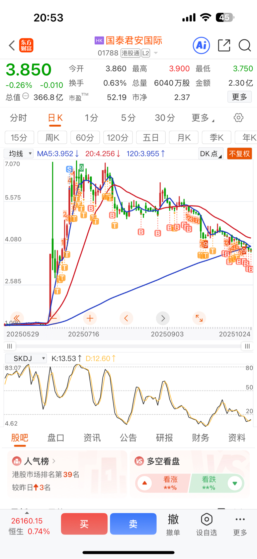Tap the 港股市场排名第39名 text
Screen dimensions: 257x559
[46, 474]
